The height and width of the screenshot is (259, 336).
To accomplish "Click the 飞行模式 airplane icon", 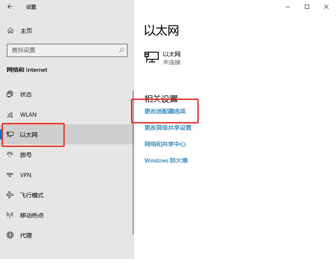I will (10, 195).
